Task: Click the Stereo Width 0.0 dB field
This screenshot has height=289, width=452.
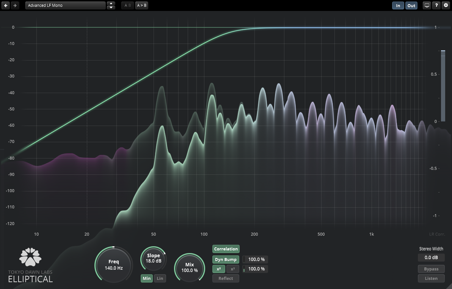Action: 431,258
